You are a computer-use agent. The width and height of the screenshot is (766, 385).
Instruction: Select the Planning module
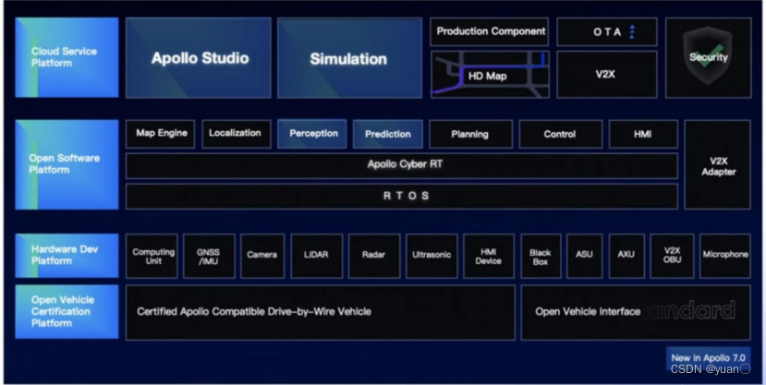[x=470, y=134]
